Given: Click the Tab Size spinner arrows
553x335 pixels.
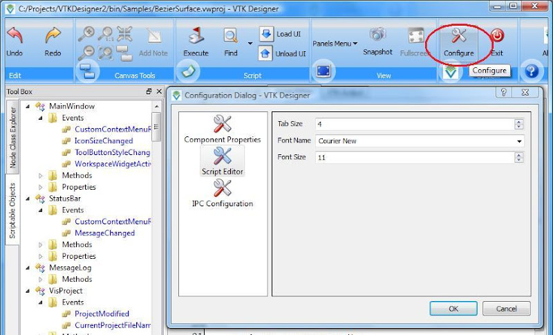Looking at the screenshot, I should click(x=519, y=124).
